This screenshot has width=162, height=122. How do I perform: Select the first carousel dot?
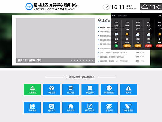tap(71, 60)
